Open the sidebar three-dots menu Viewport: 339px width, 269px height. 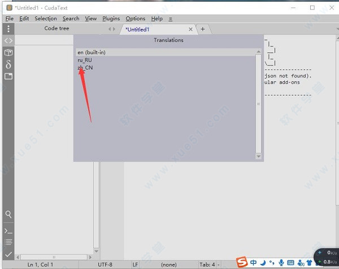[8, 29]
